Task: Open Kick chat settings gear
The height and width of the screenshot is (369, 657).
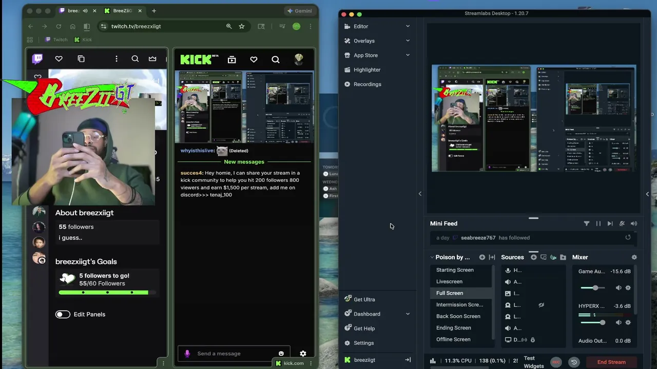Action: [303, 354]
